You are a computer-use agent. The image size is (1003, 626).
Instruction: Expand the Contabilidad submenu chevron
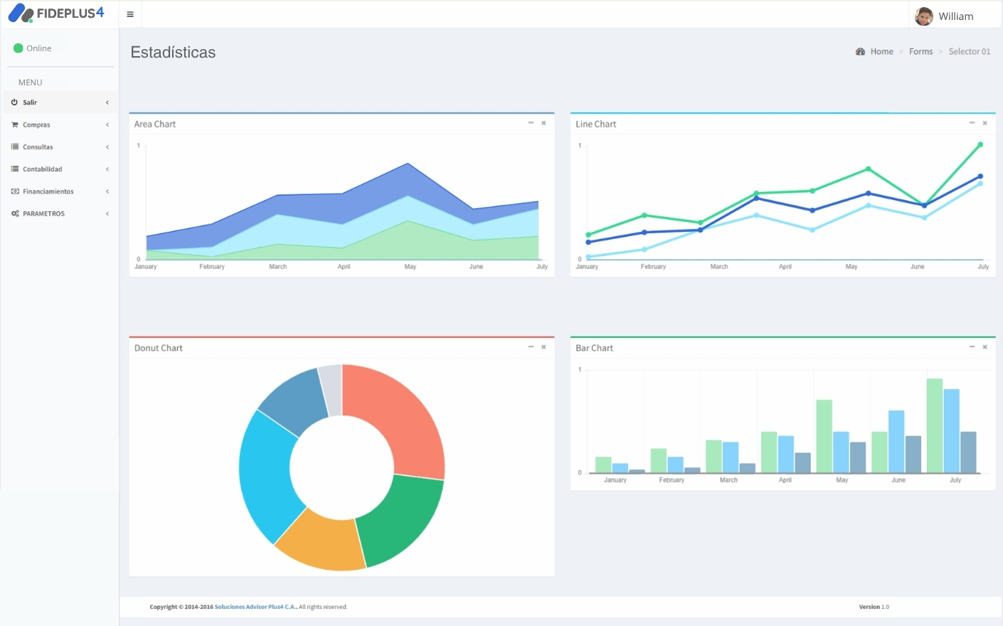click(107, 169)
